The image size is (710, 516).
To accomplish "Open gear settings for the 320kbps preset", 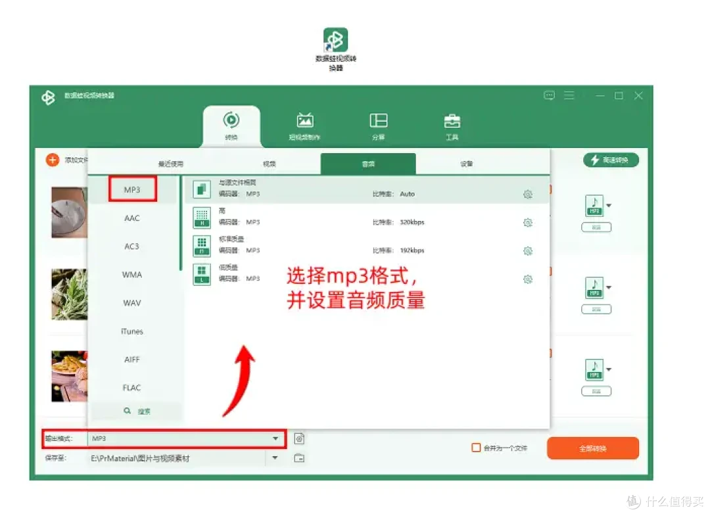I will [527, 223].
